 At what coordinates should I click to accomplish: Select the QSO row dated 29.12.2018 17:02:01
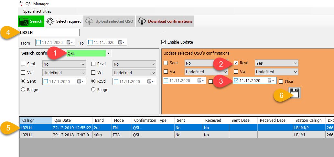point(177,135)
